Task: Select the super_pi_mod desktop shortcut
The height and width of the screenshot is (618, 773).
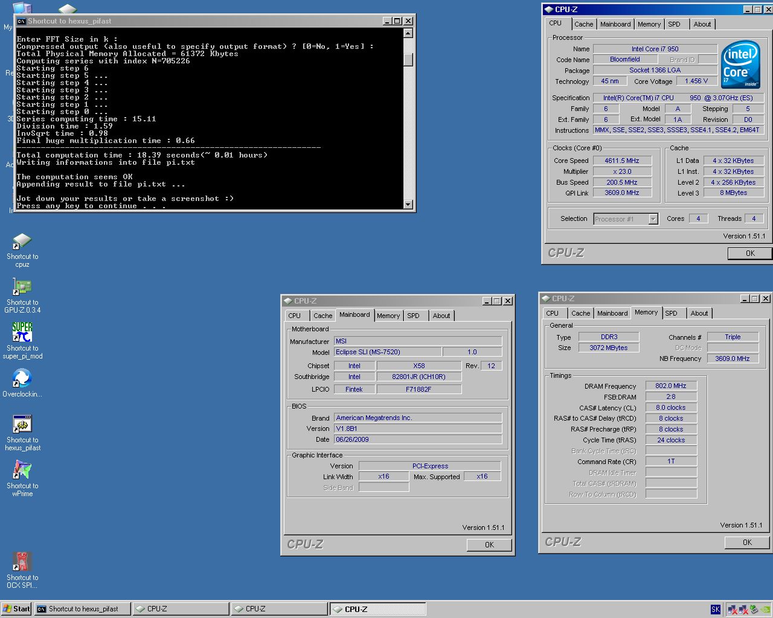Action: pos(22,341)
